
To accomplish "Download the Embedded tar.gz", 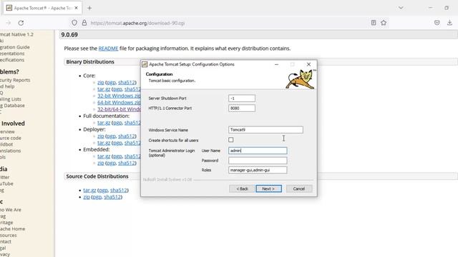I will pyautogui.click(x=104, y=156).
